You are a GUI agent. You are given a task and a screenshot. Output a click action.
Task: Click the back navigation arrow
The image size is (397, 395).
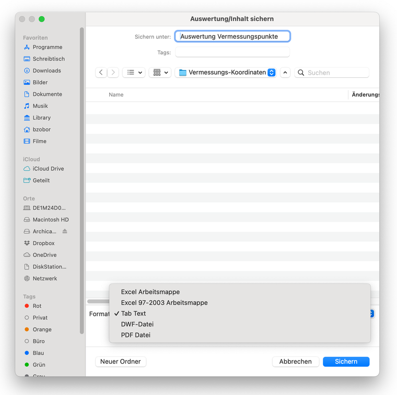[x=101, y=73]
